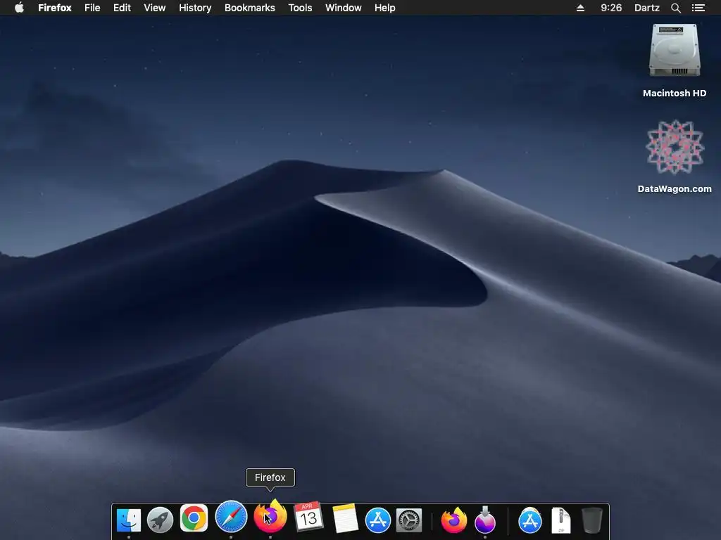
Task: Click the Macintosh HD label text
Action: [675, 94]
